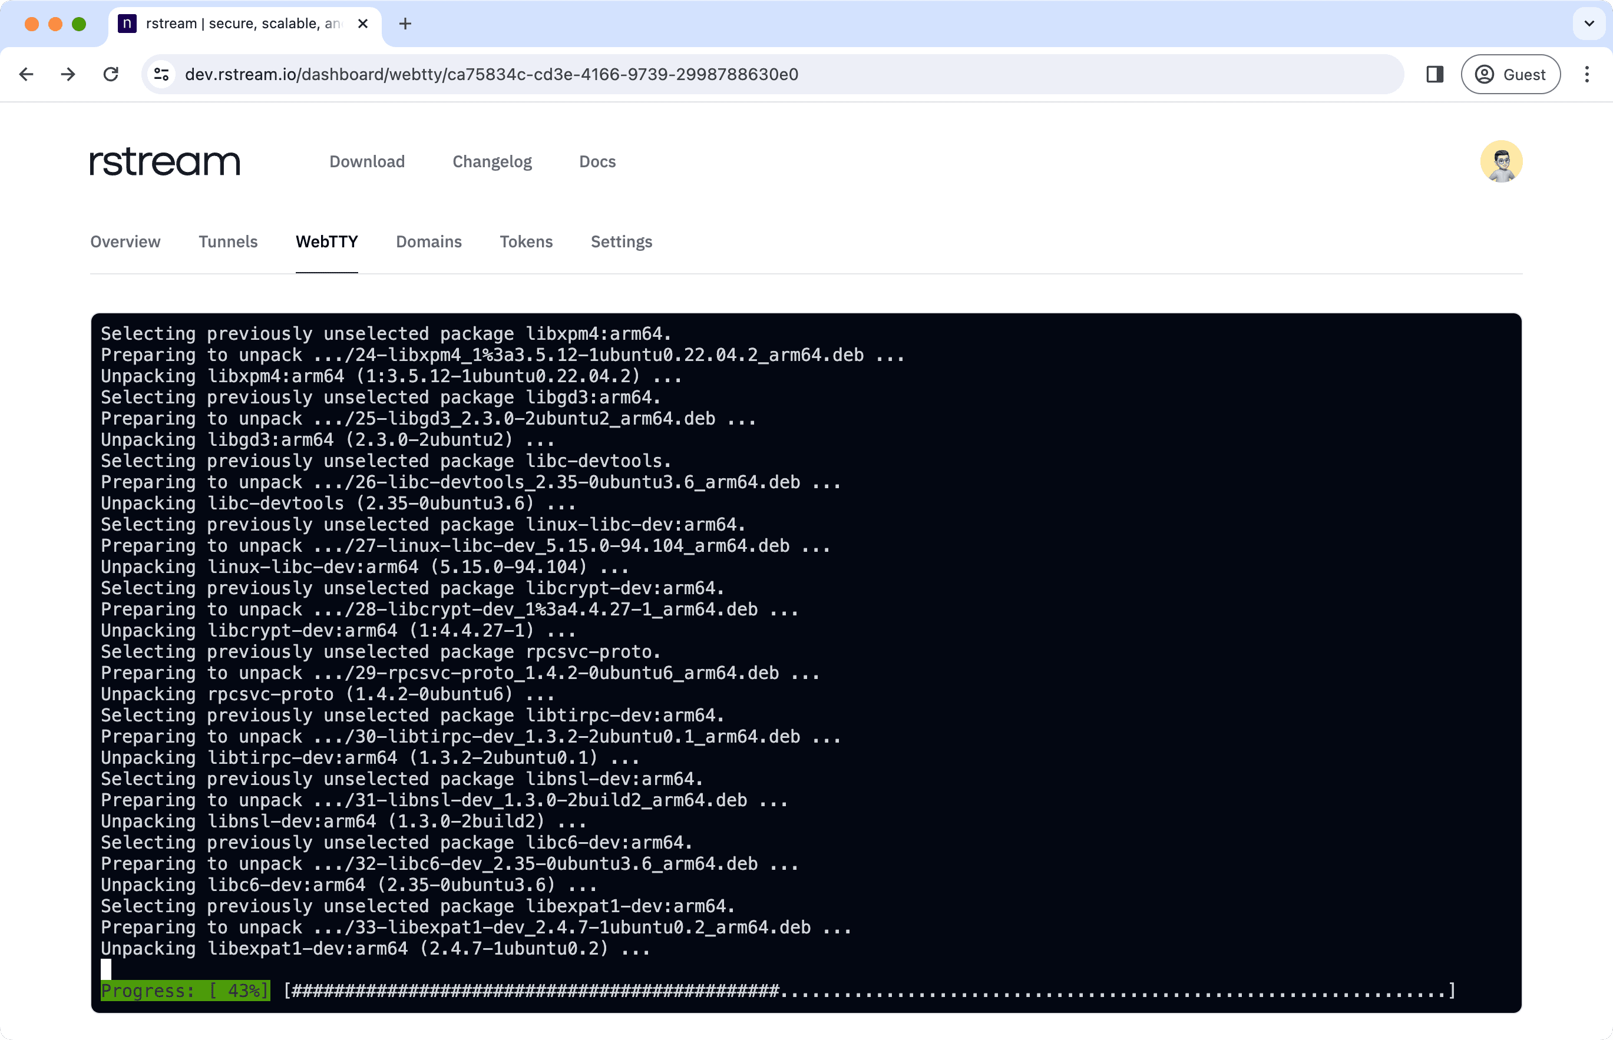The width and height of the screenshot is (1613, 1040).
Task: Open the Settings tab
Action: (x=621, y=242)
